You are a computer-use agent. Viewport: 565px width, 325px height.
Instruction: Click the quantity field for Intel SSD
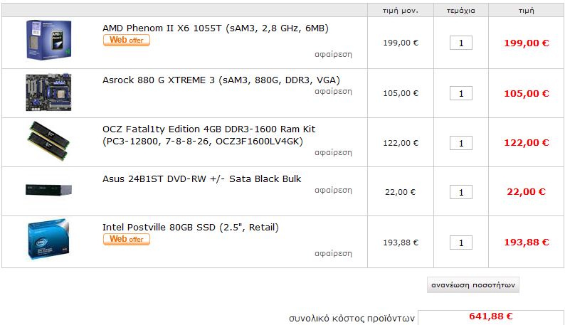click(461, 243)
